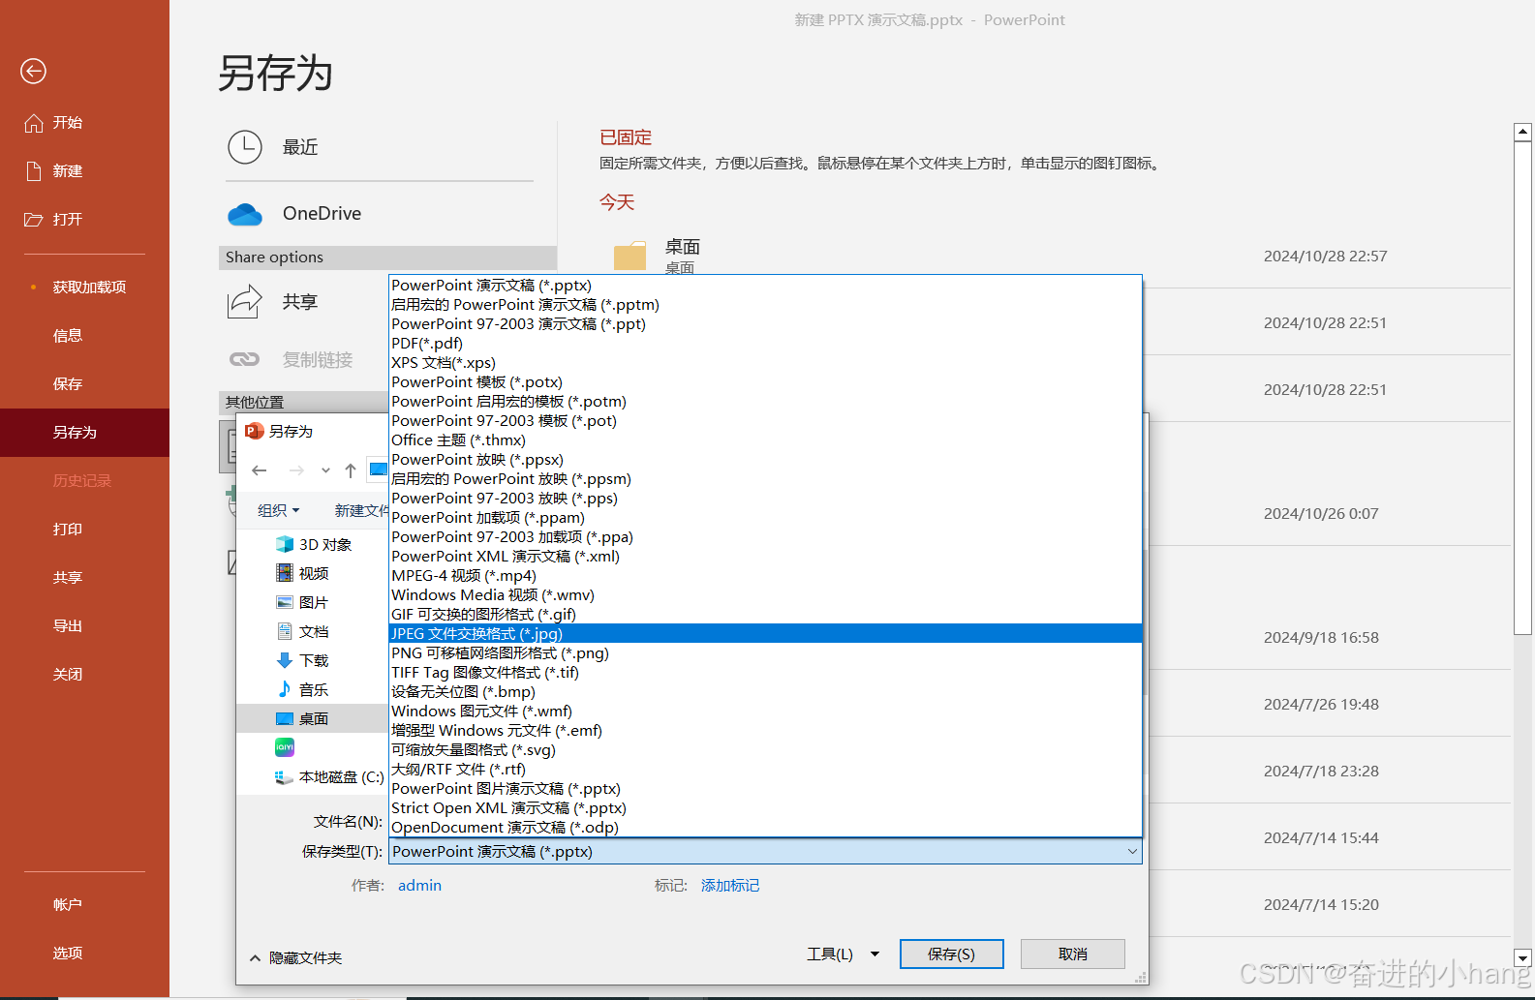Click the admin author link
Viewport: 1535px width, 1000px height.
click(419, 886)
